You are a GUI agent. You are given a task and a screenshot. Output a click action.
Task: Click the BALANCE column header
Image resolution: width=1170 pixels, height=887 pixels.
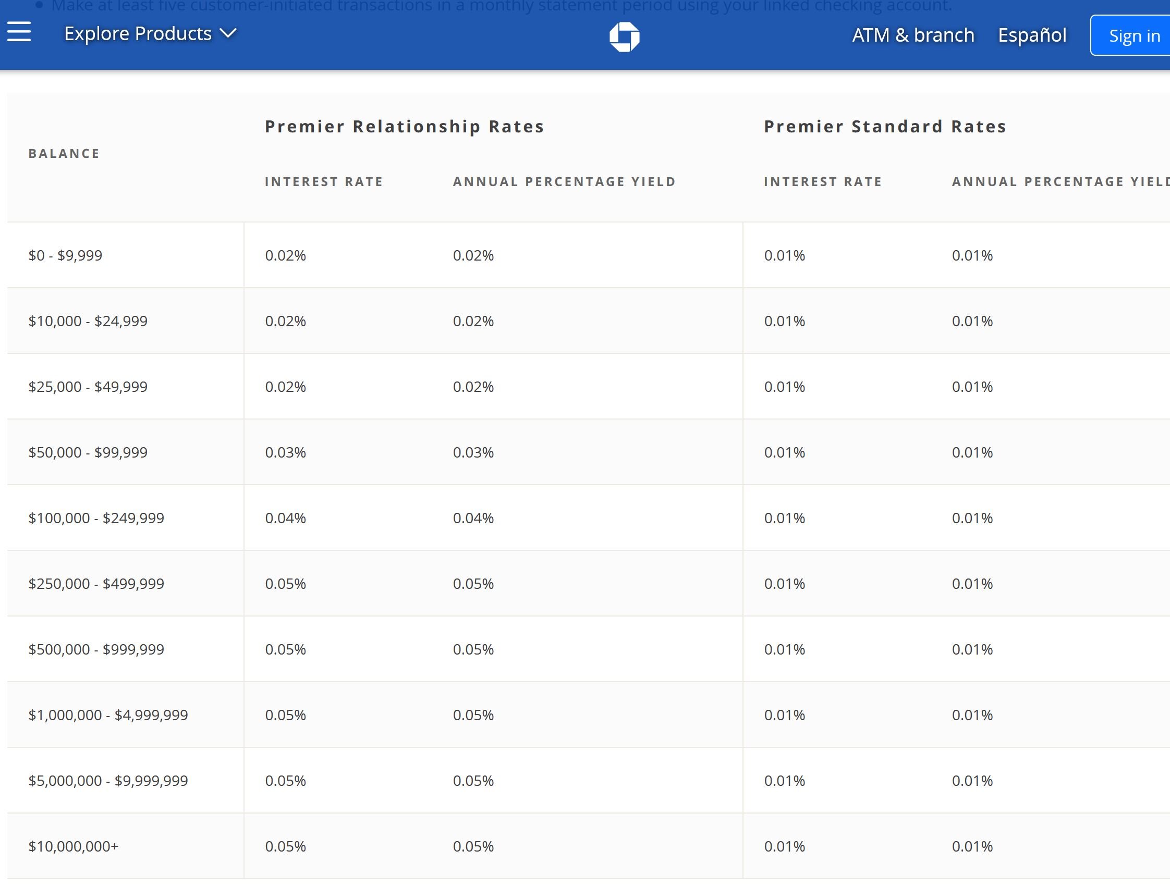64,153
